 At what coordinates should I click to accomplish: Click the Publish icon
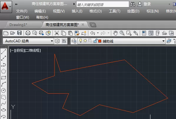[x=41, y=33]
